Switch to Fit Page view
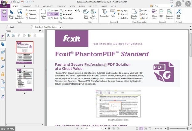This screenshot has height=131, width=192. pos(53,10)
